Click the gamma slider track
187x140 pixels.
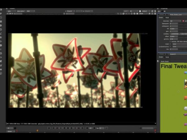[x=183, y=39]
